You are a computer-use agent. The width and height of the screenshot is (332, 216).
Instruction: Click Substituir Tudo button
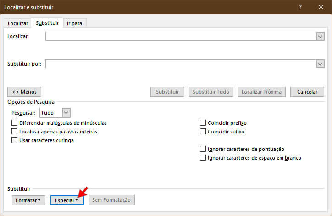tap(211, 92)
